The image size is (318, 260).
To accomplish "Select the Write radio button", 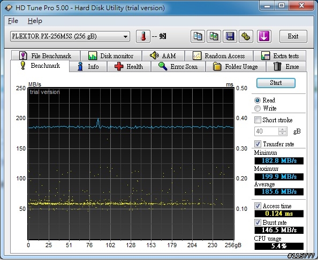I will [258, 108].
